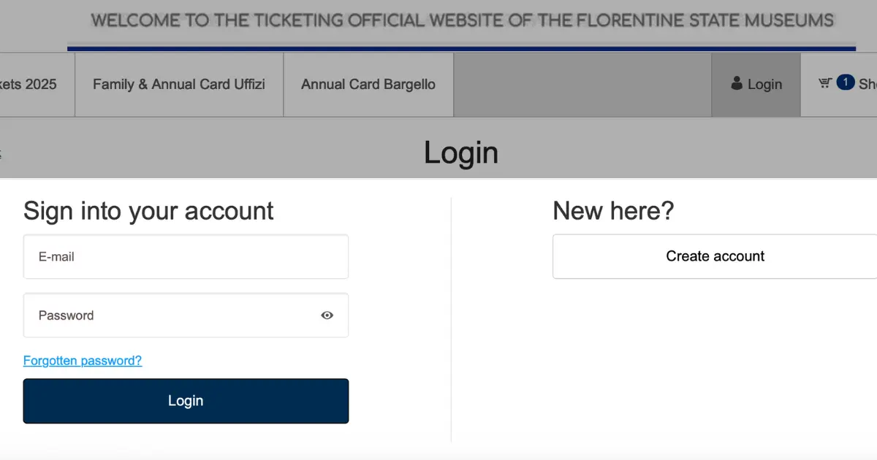Viewport: 877px width, 460px height.
Task: Click the person icon beside Login
Action: [737, 84]
